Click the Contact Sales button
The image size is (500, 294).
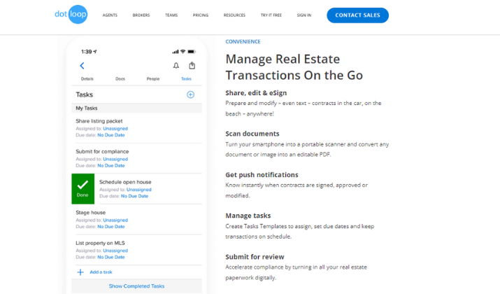pyautogui.click(x=357, y=15)
